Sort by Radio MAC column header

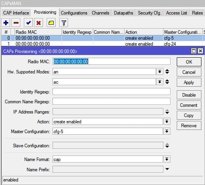(38, 32)
